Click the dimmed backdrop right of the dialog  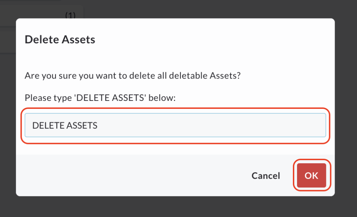[346, 105]
